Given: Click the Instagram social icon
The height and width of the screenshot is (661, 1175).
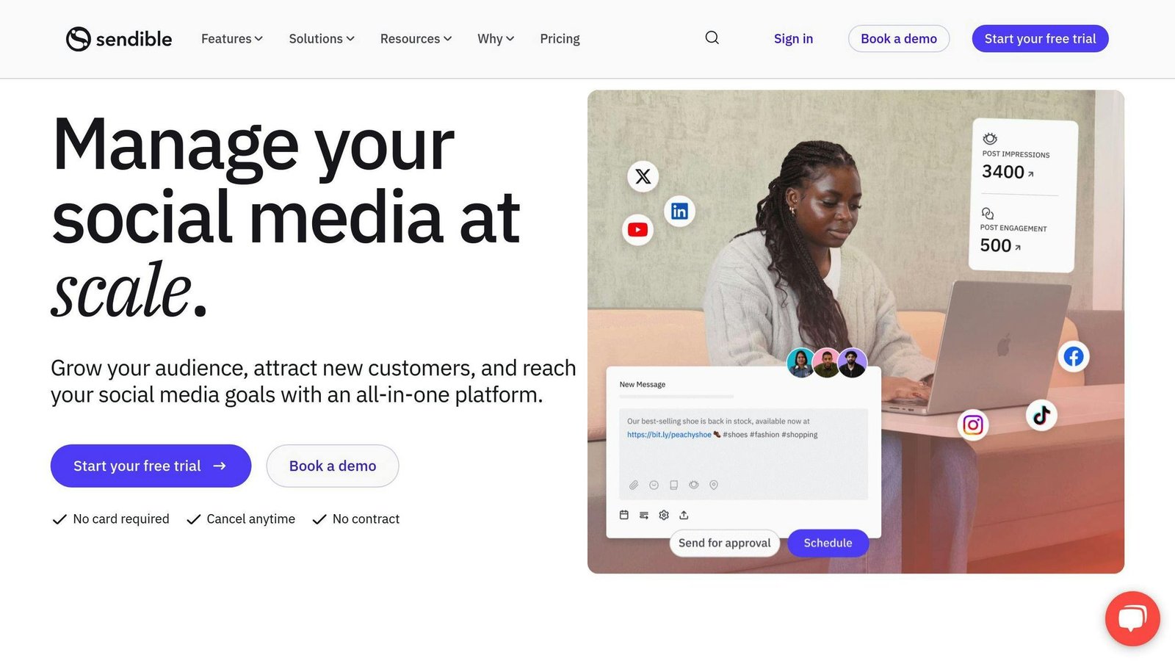Looking at the screenshot, I should tap(973, 425).
